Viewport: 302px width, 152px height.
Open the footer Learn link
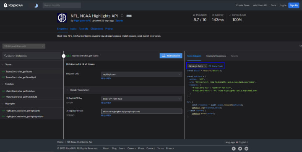[x=122, y=148]
